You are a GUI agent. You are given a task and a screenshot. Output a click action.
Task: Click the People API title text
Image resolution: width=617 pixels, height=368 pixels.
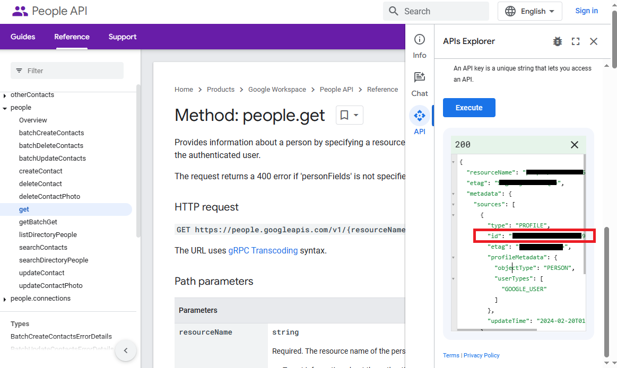pos(60,11)
